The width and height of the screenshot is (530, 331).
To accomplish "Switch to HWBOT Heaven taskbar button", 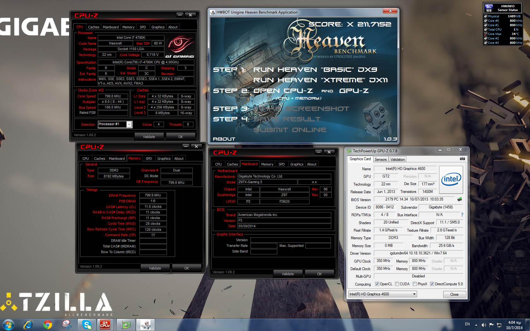I will coord(145,324).
